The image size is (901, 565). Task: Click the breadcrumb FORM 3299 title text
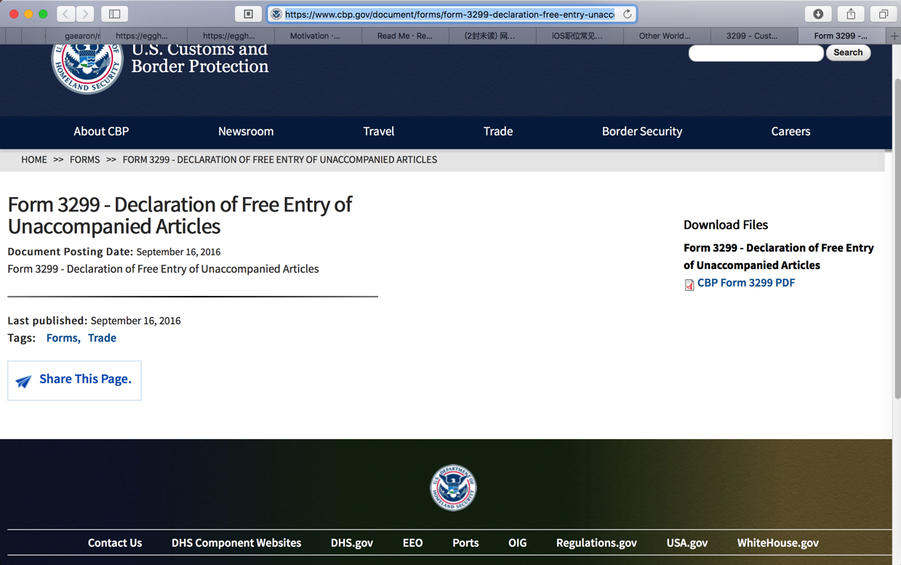(x=280, y=160)
